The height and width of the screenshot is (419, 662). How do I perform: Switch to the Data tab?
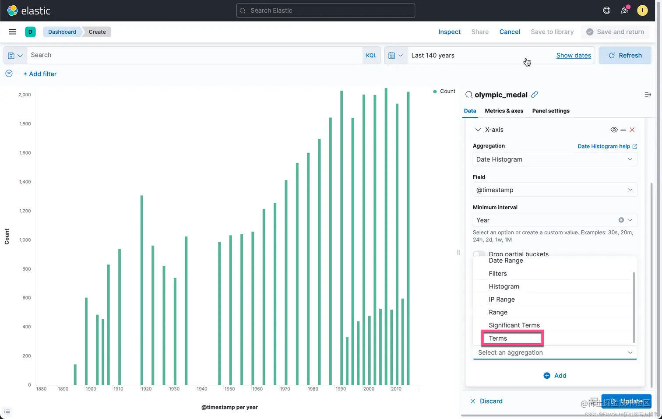470,111
